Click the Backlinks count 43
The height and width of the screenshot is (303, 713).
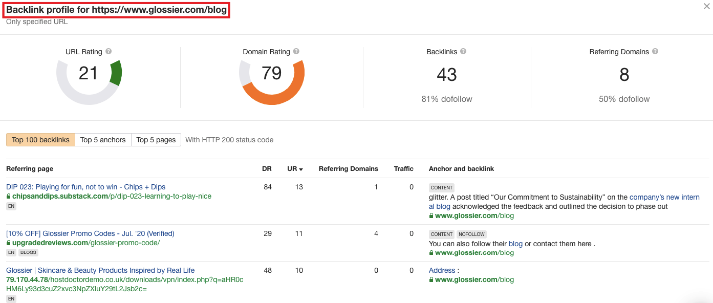click(447, 75)
